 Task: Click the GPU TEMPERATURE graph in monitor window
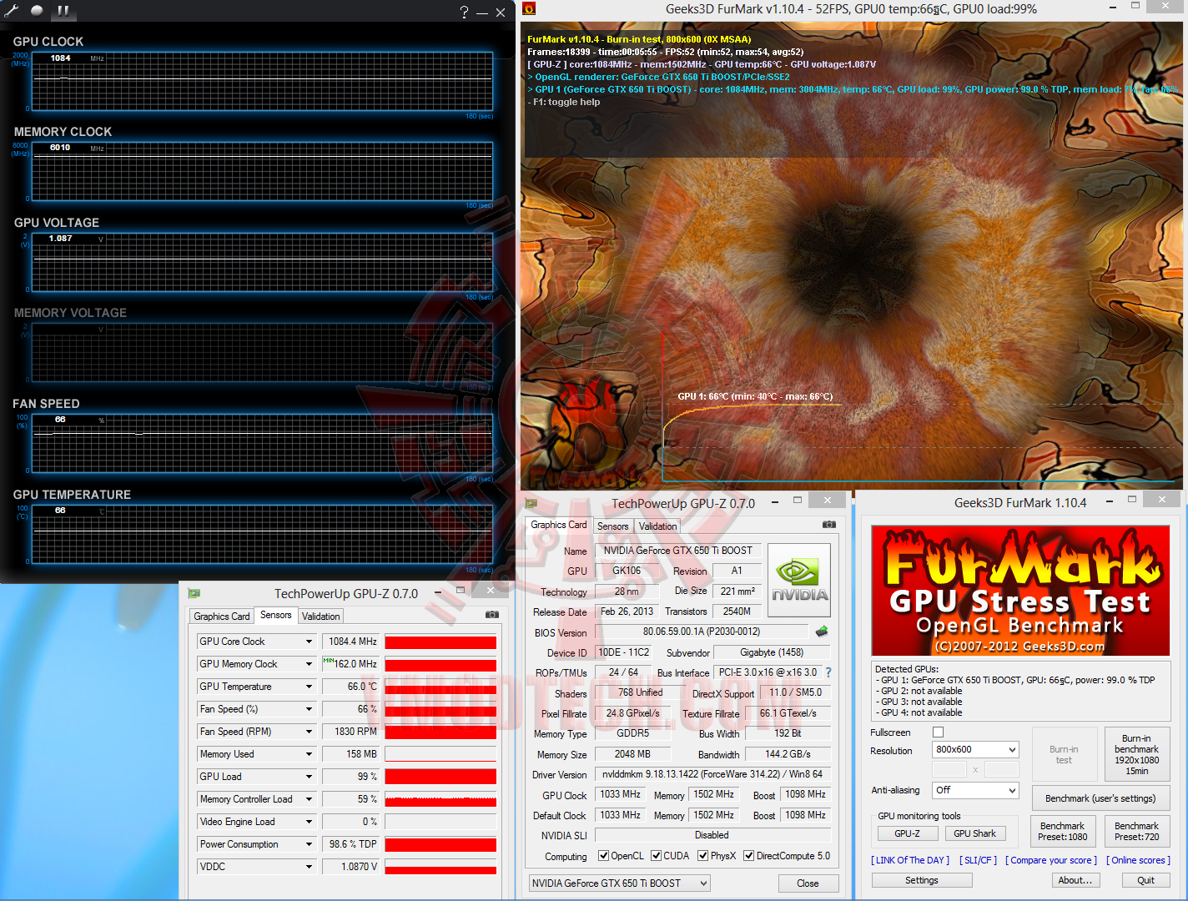click(262, 533)
